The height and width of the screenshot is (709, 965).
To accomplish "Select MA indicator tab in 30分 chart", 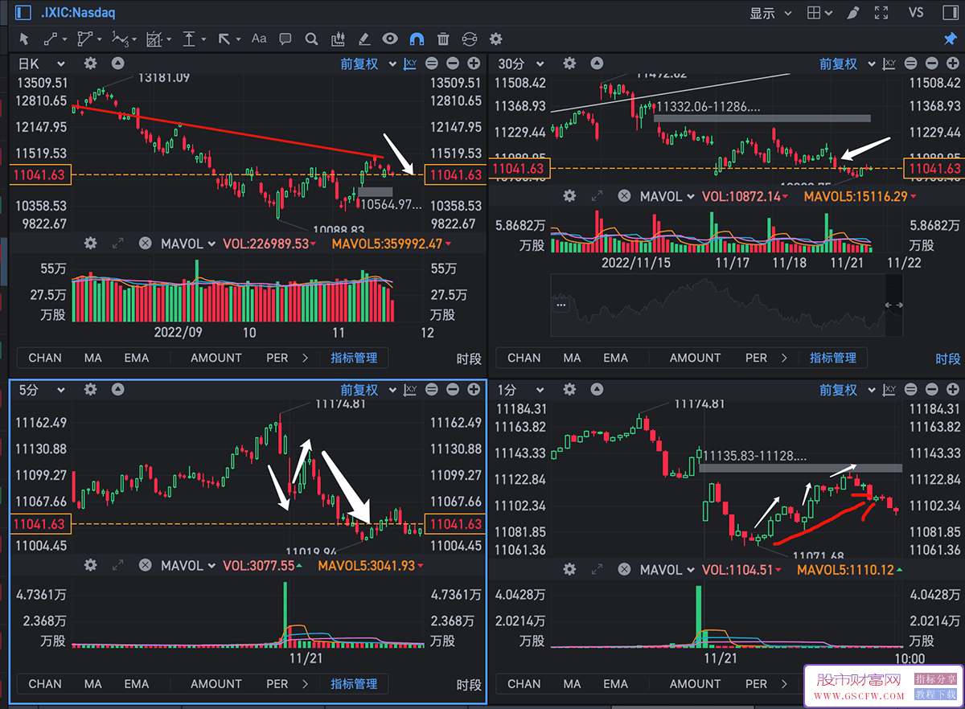I will click(x=573, y=358).
